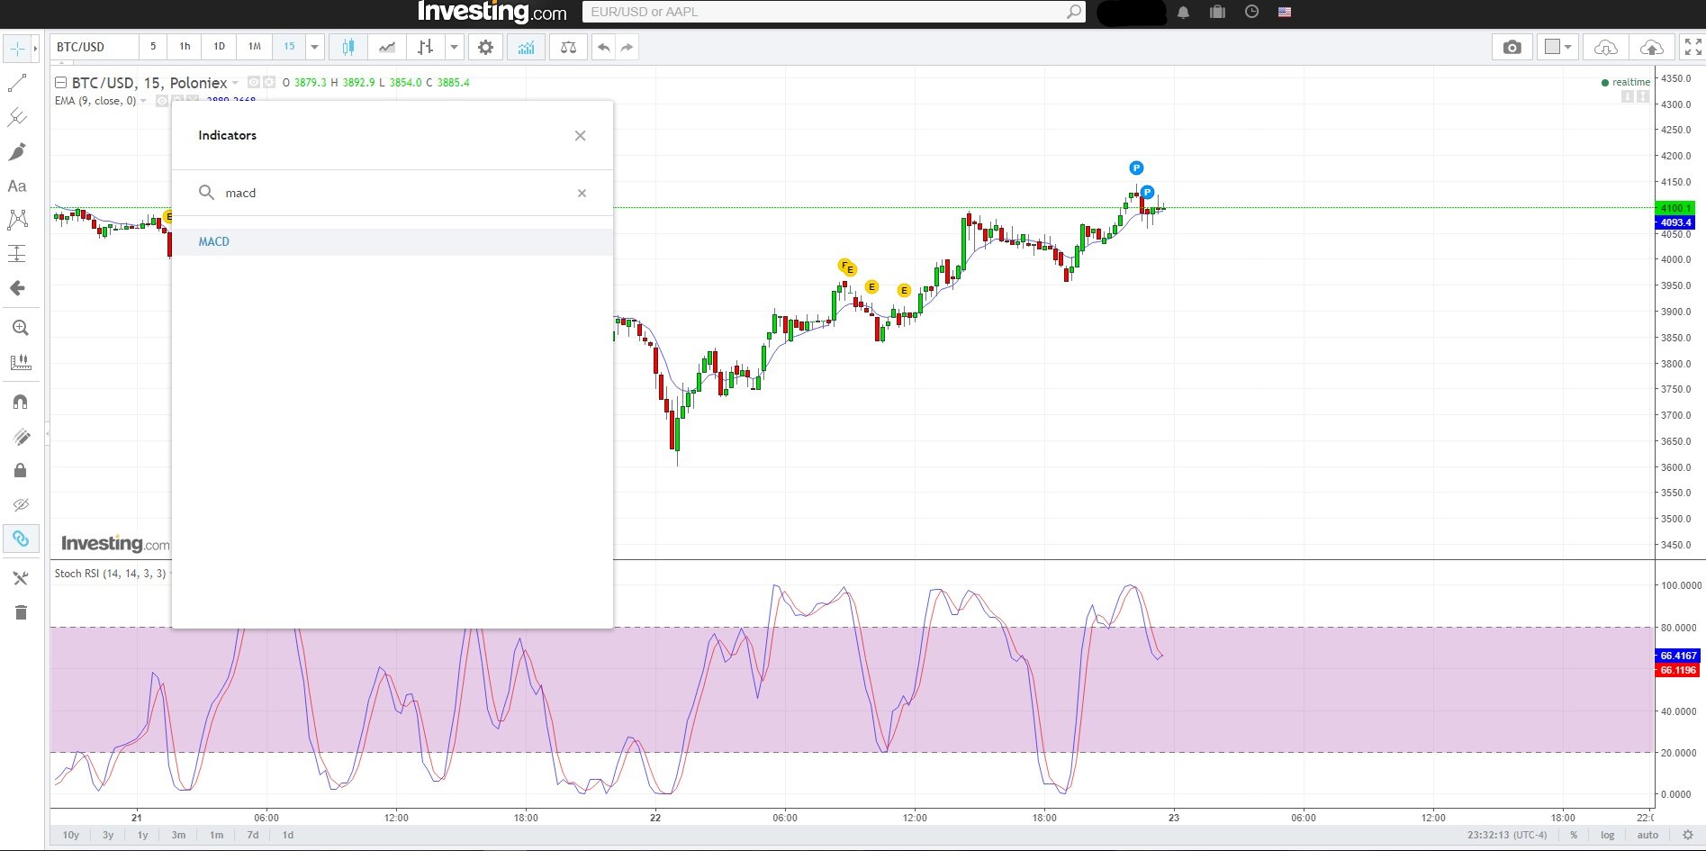Open the pitchfork drawing tools
Image resolution: width=1706 pixels, height=851 pixels.
coord(17,117)
